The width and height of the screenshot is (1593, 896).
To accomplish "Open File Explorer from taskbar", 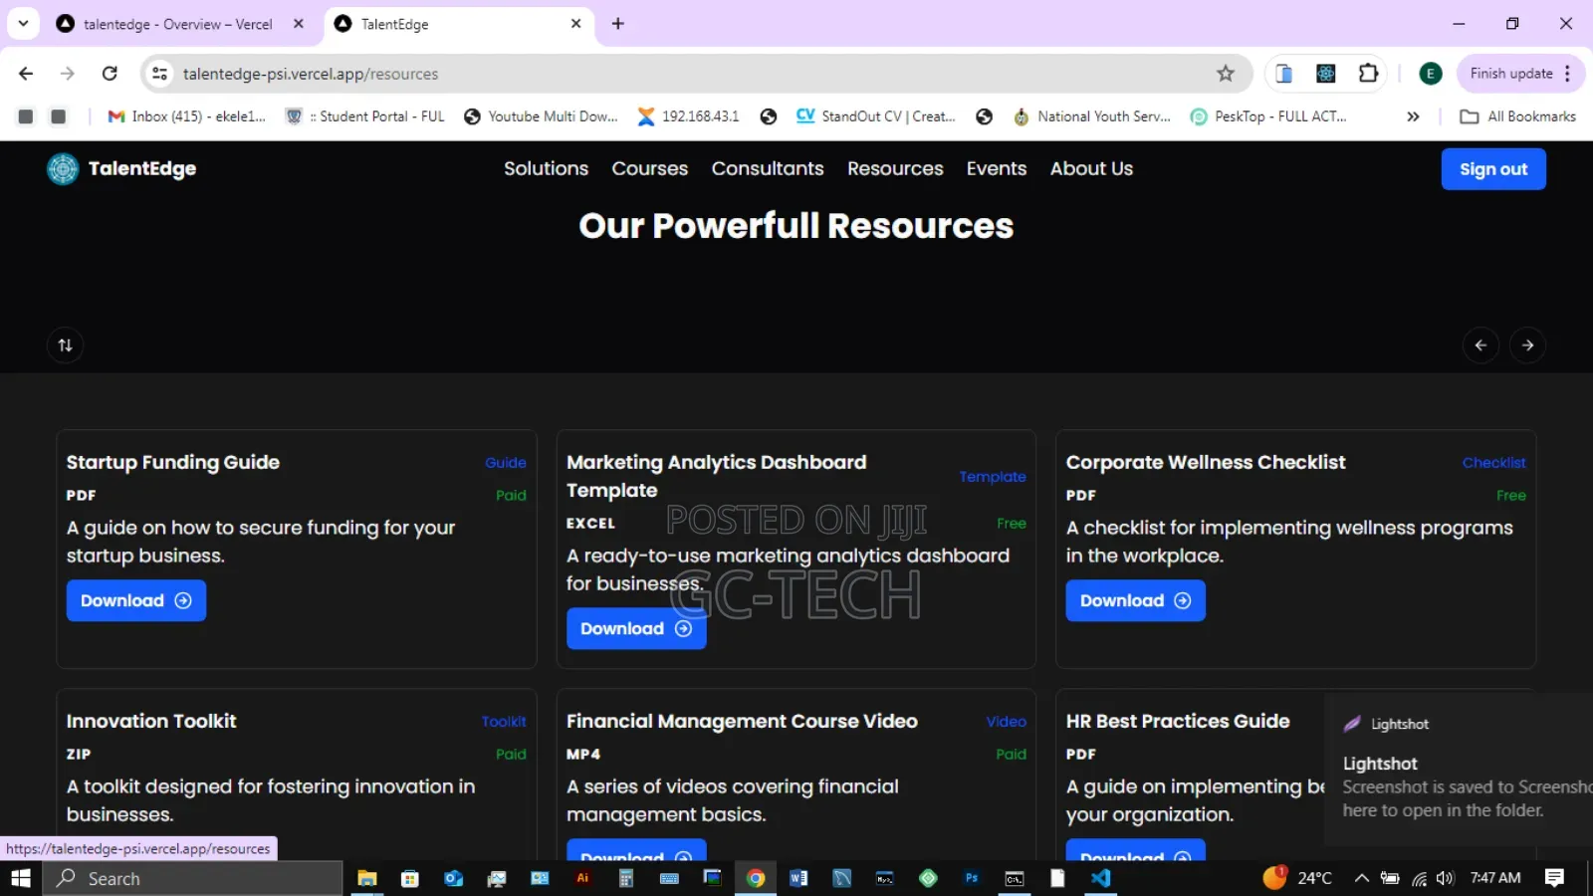I will point(367,878).
